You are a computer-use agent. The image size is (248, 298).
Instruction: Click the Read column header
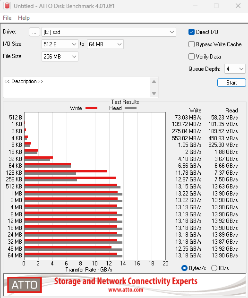pos(231,111)
